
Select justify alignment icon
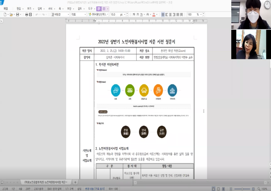[163, 15]
